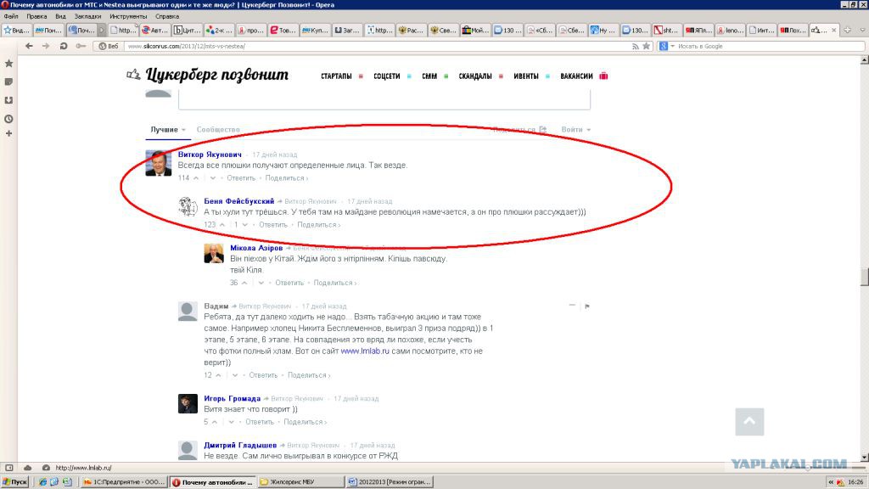Open the Ивенты section
The image size is (869, 489).
point(526,76)
